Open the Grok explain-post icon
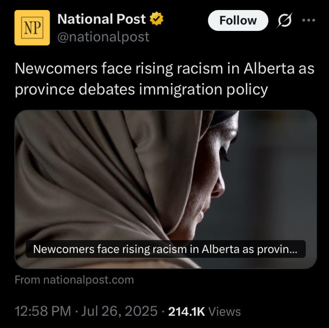 (285, 20)
